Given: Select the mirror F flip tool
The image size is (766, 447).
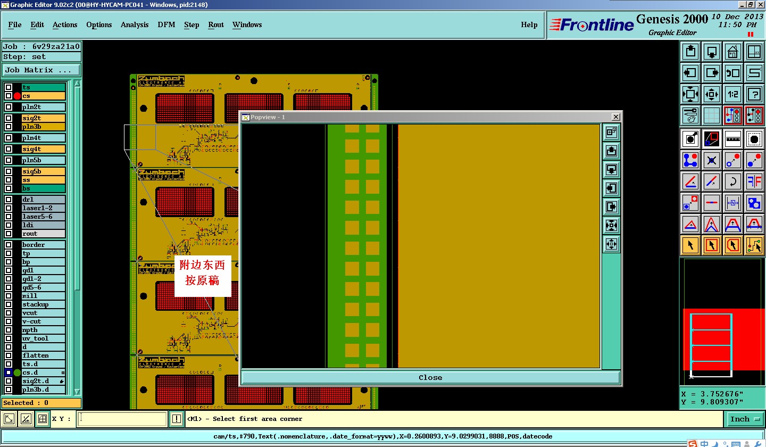Looking at the screenshot, I should (754, 181).
